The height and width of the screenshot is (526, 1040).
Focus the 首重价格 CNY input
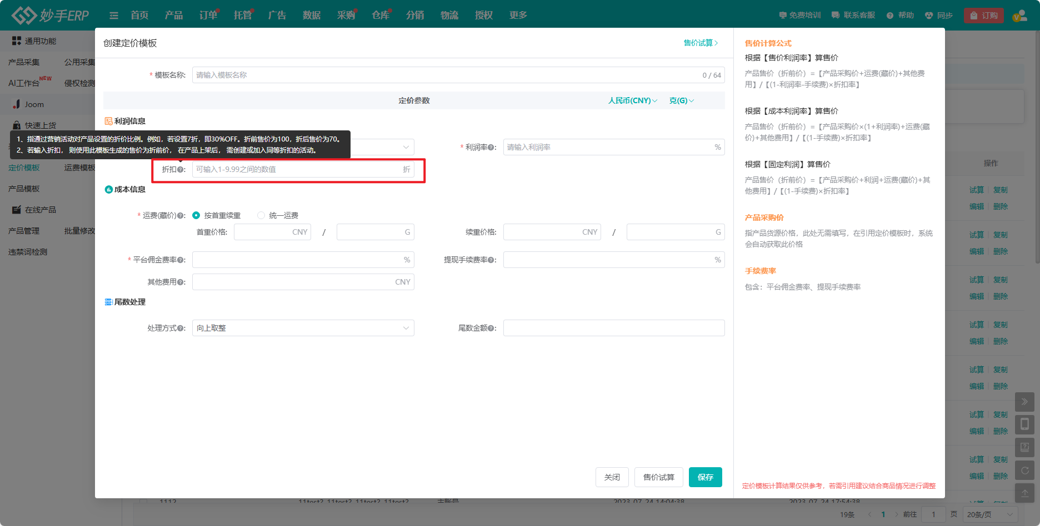pyautogui.click(x=272, y=232)
